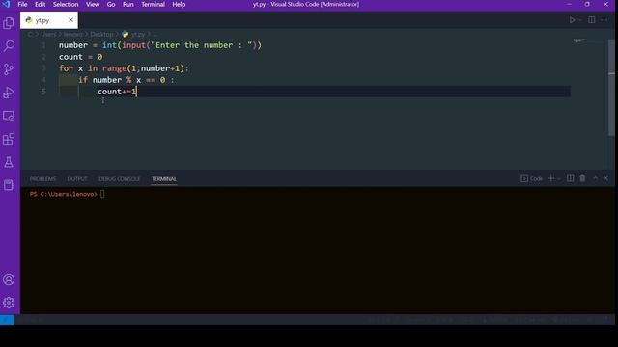Viewport: 618px width, 347px height.
Task: Click the VS Code logo in title bar
Action: pyautogui.click(x=7, y=4)
